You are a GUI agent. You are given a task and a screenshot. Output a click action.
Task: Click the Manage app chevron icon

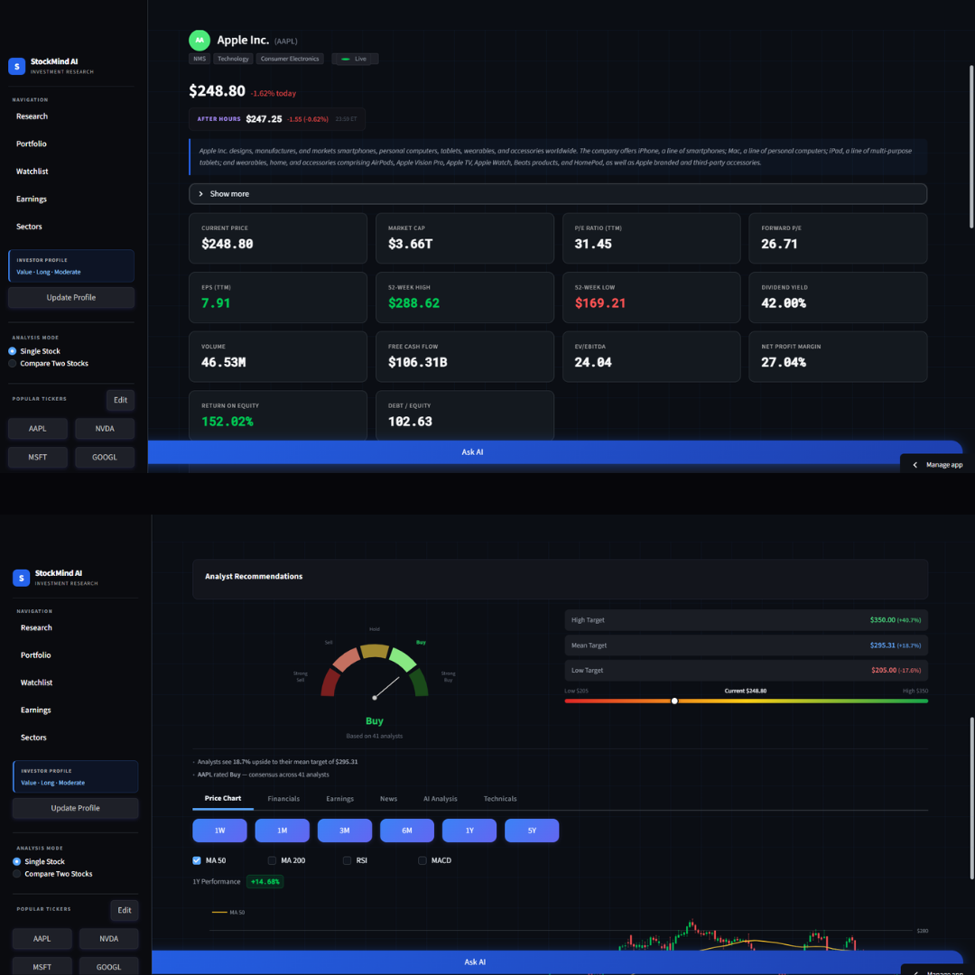pyautogui.click(x=915, y=464)
